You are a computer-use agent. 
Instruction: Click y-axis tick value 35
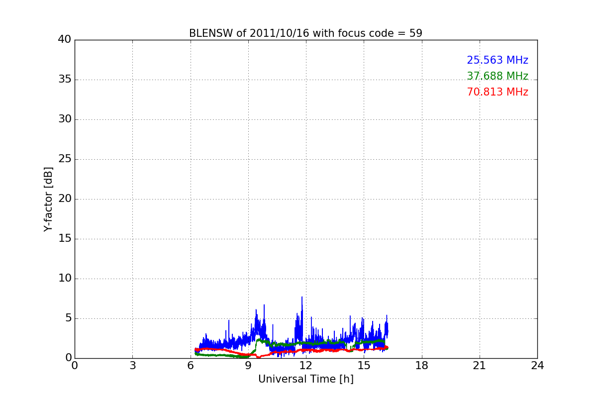(65, 80)
